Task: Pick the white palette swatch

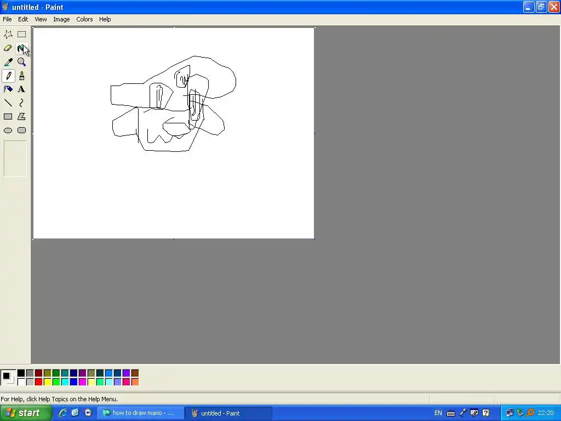Action: tap(21, 382)
